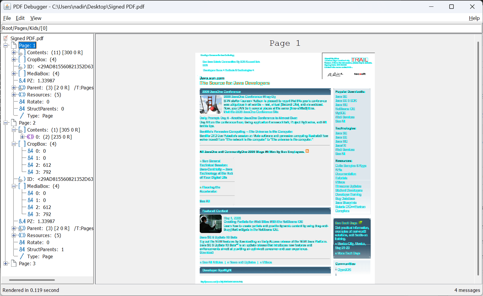Click the dictionary icon beside 0: (2) [235 0 R]
This screenshot has width=483, height=296.
[x=30, y=137]
